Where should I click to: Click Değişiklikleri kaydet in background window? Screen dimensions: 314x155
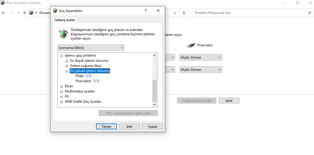[196, 101]
